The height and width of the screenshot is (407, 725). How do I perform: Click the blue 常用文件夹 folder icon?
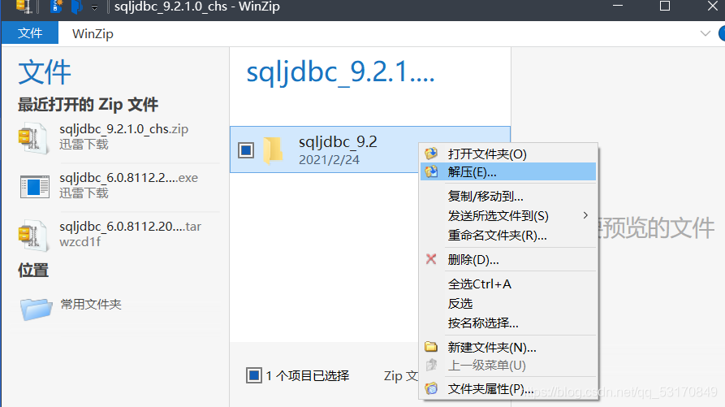pos(36,309)
